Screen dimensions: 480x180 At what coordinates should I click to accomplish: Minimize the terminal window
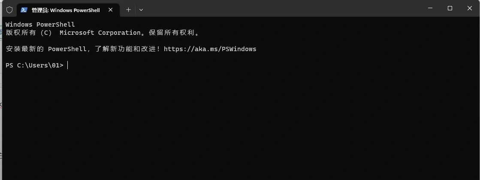tap(430, 8)
